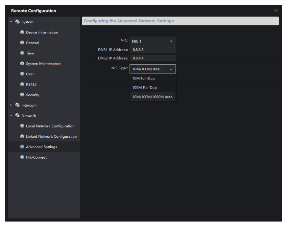Close the Remote Configuration window
The image size is (288, 228).
[x=276, y=11]
